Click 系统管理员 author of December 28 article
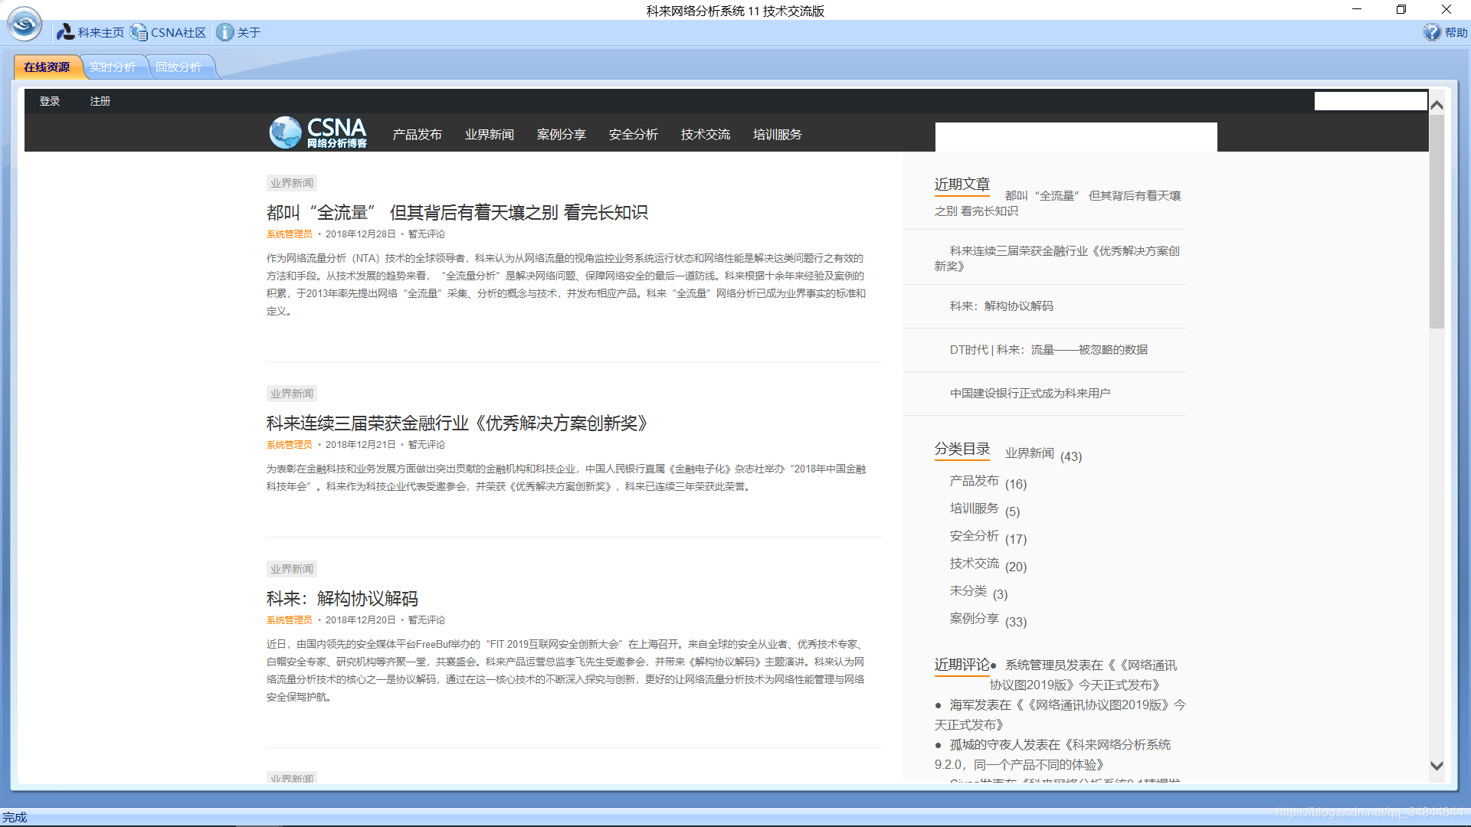 coord(290,234)
